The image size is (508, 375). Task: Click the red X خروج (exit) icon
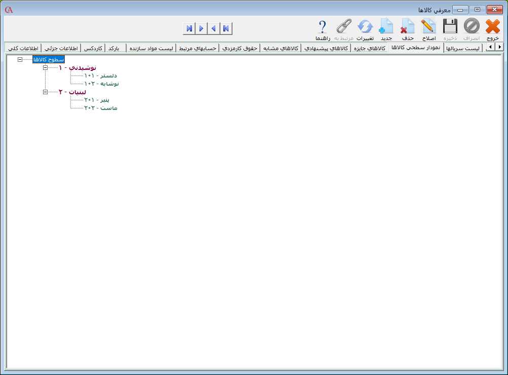492,27
